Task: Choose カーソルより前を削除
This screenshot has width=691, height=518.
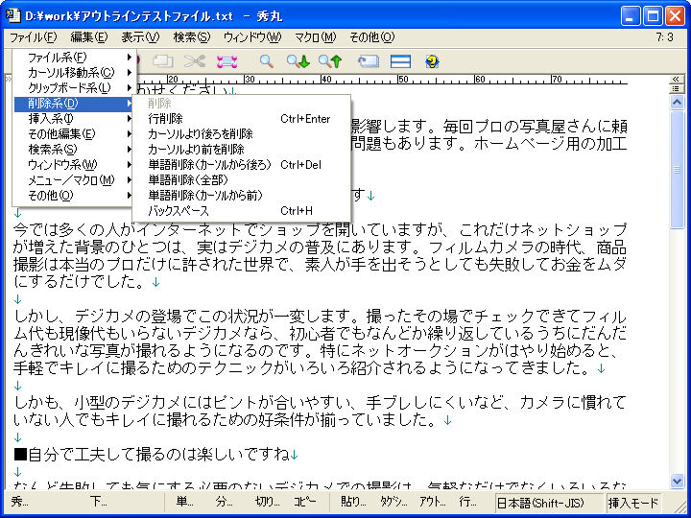Action: 241,150
